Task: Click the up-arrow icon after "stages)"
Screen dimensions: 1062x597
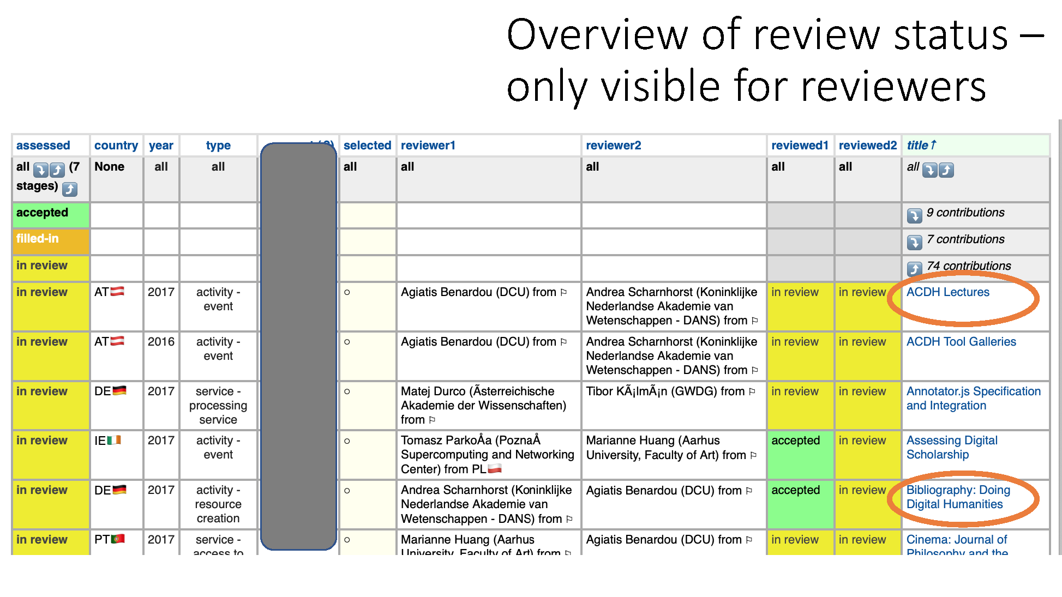Action: 70,189
